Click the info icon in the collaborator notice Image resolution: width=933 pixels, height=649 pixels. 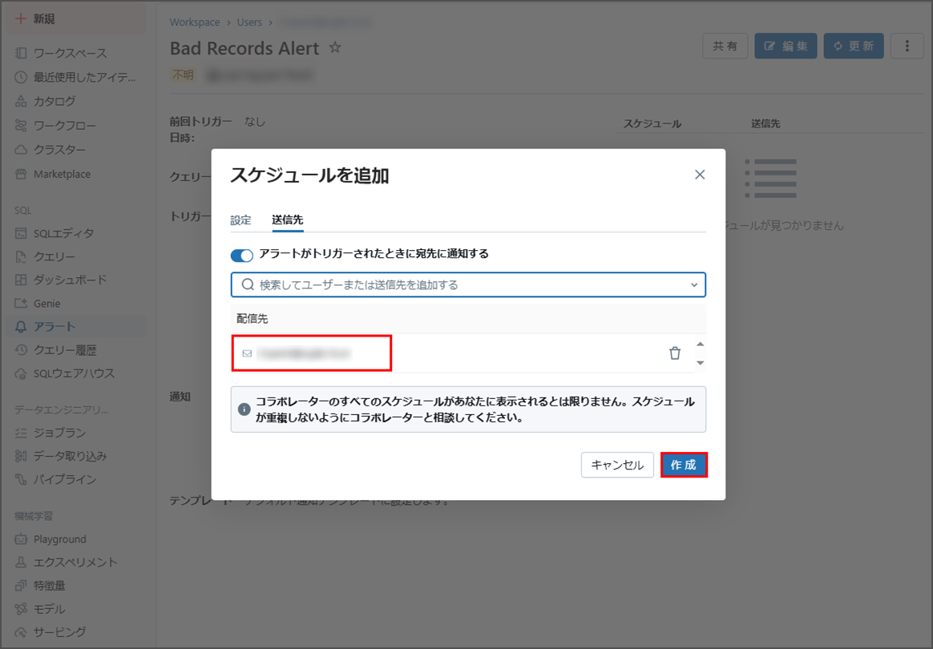[x=244, y=409]
